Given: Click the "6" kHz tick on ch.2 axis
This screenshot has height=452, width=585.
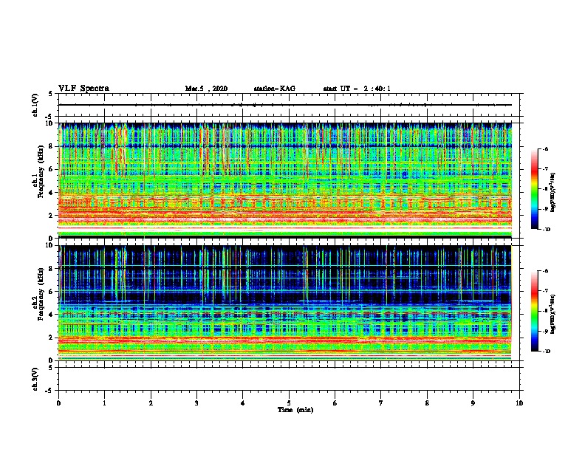Looking at the screenshot, I should 50,292.
